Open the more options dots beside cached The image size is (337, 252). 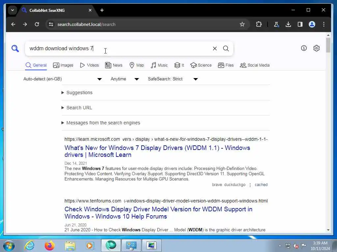(250, 185)
